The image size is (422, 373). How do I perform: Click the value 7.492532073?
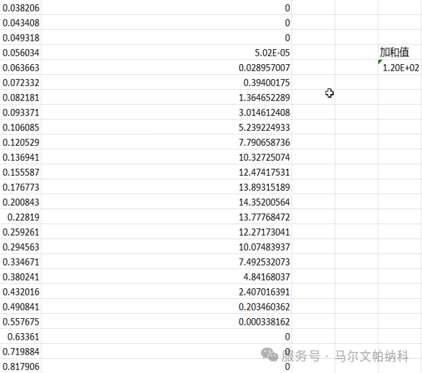coord(264,262)
